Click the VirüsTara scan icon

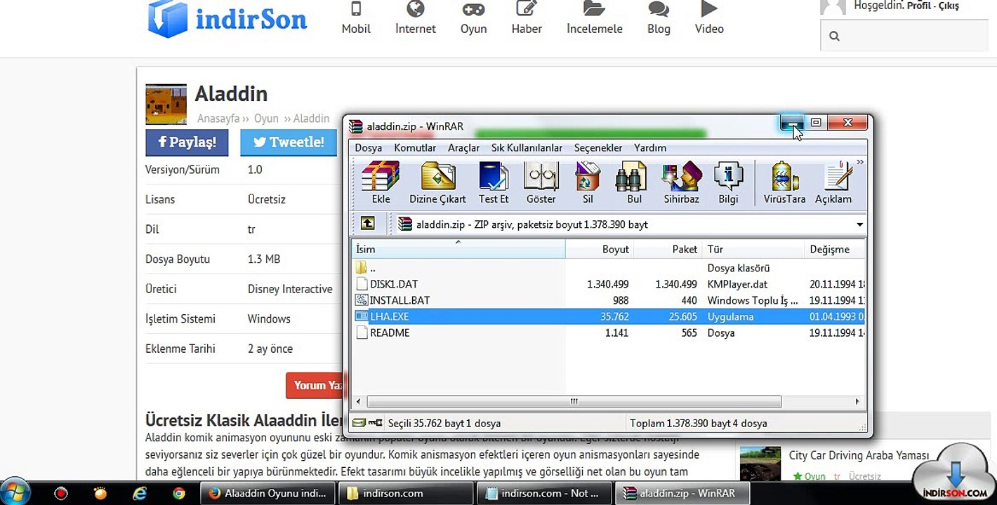[784, 182]
